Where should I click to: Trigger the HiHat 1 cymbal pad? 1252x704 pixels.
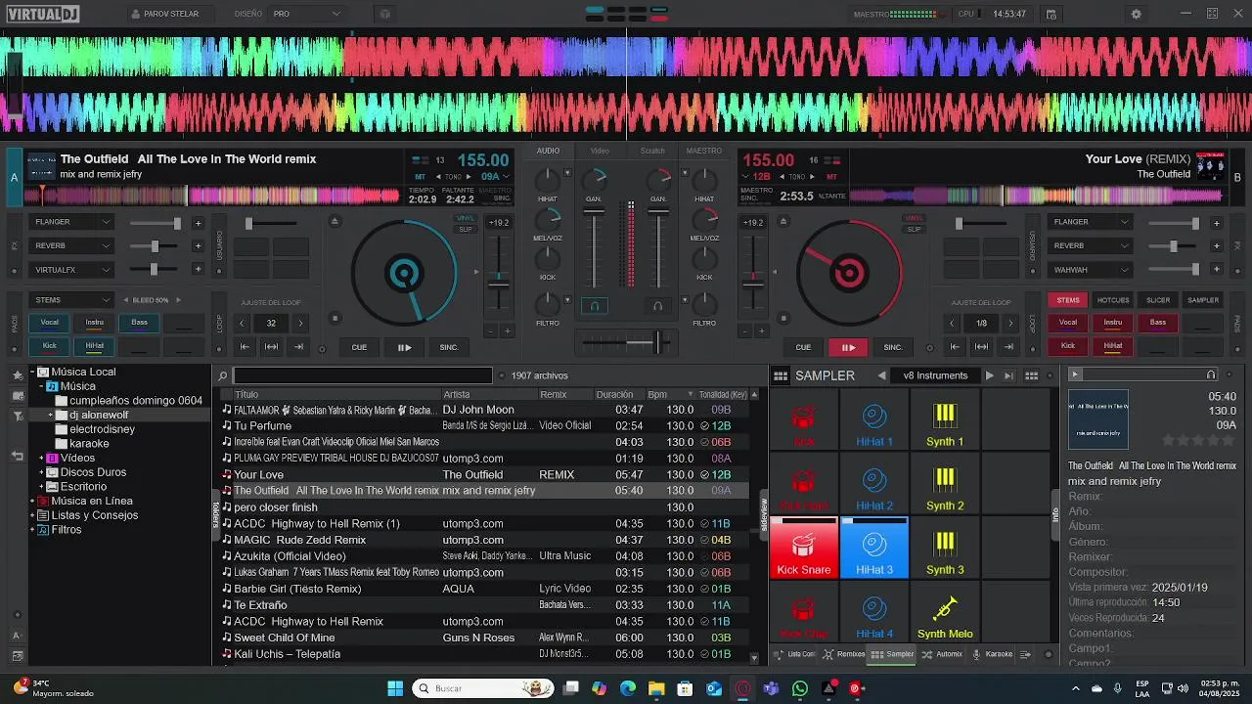(874, 420)
